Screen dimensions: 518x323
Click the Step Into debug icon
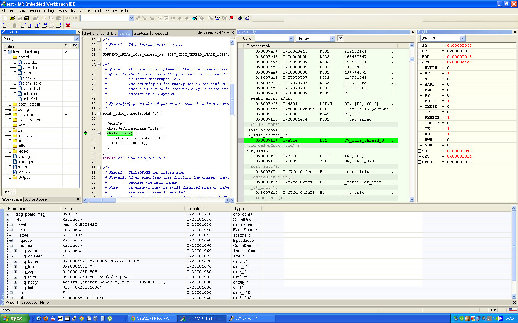point(31,26)
